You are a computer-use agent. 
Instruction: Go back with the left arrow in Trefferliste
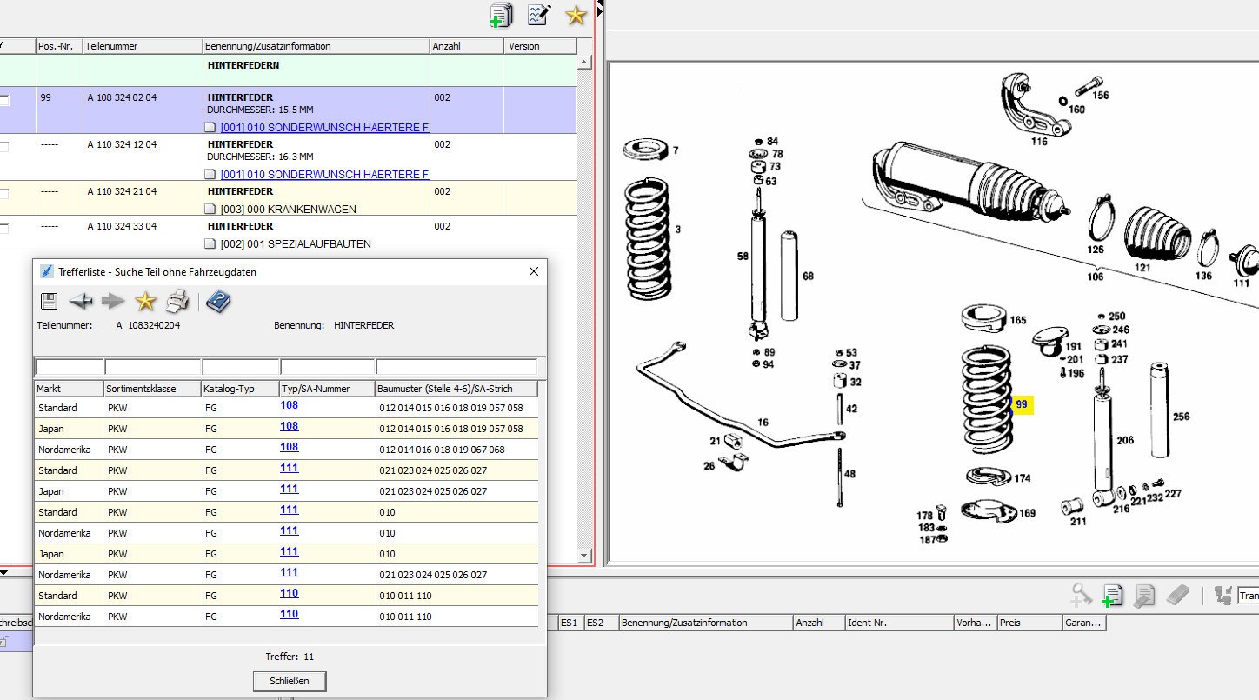pos(81,302)
